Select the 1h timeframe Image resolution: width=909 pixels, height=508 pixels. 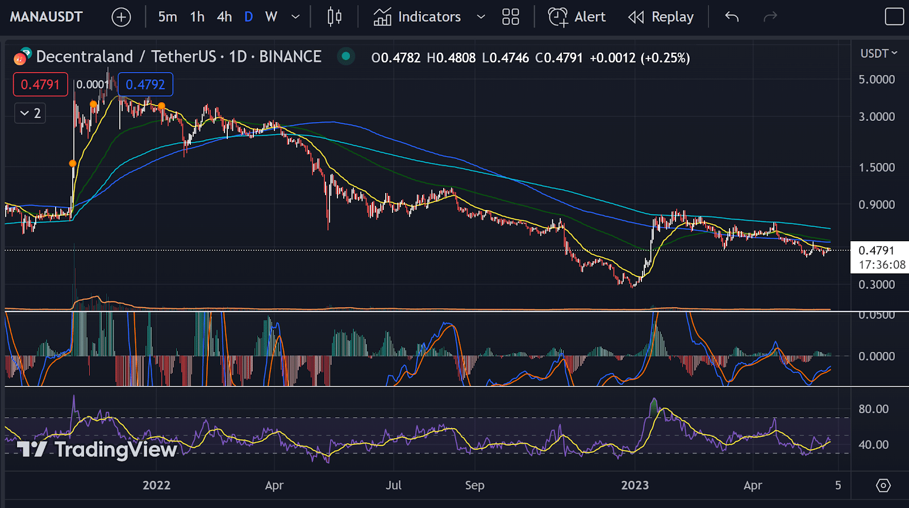[x=197, y=17]
